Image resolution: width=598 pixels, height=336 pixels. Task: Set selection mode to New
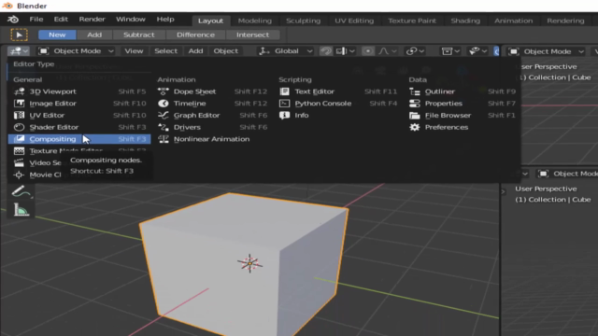pyautogui.click(x=57, y=35)
